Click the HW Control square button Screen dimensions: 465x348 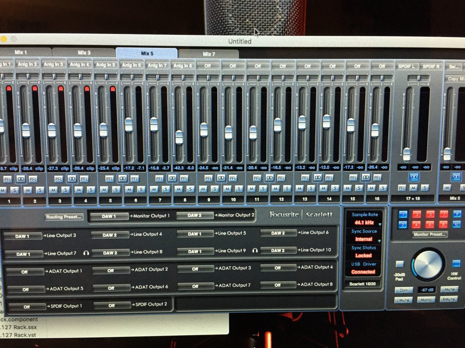456,263
